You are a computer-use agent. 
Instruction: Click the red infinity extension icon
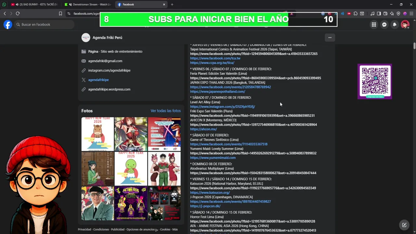[x=349, y=14]
